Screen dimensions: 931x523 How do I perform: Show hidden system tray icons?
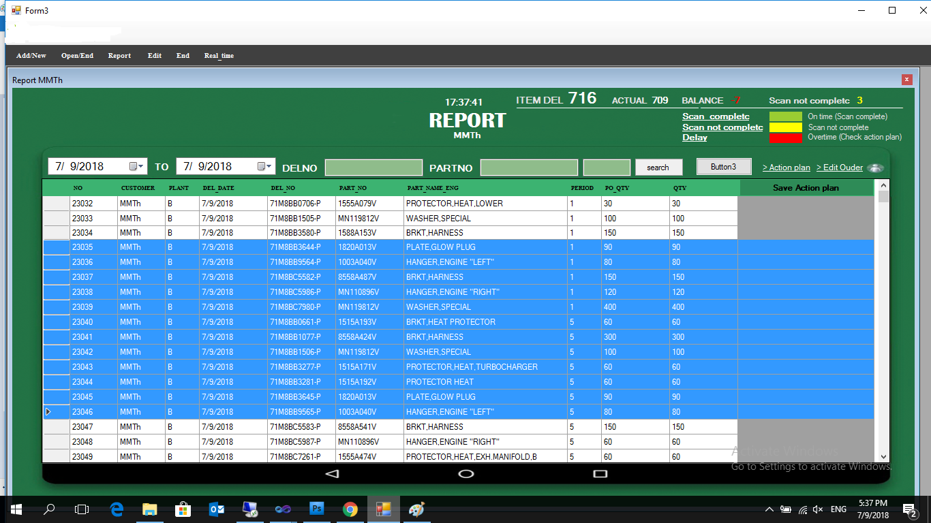769,509
